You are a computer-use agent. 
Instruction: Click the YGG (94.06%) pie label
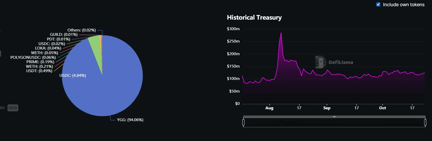130,120
